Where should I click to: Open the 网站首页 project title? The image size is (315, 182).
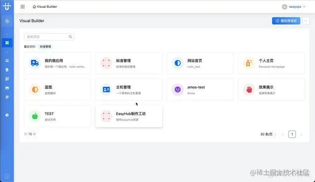pos(195,61)
